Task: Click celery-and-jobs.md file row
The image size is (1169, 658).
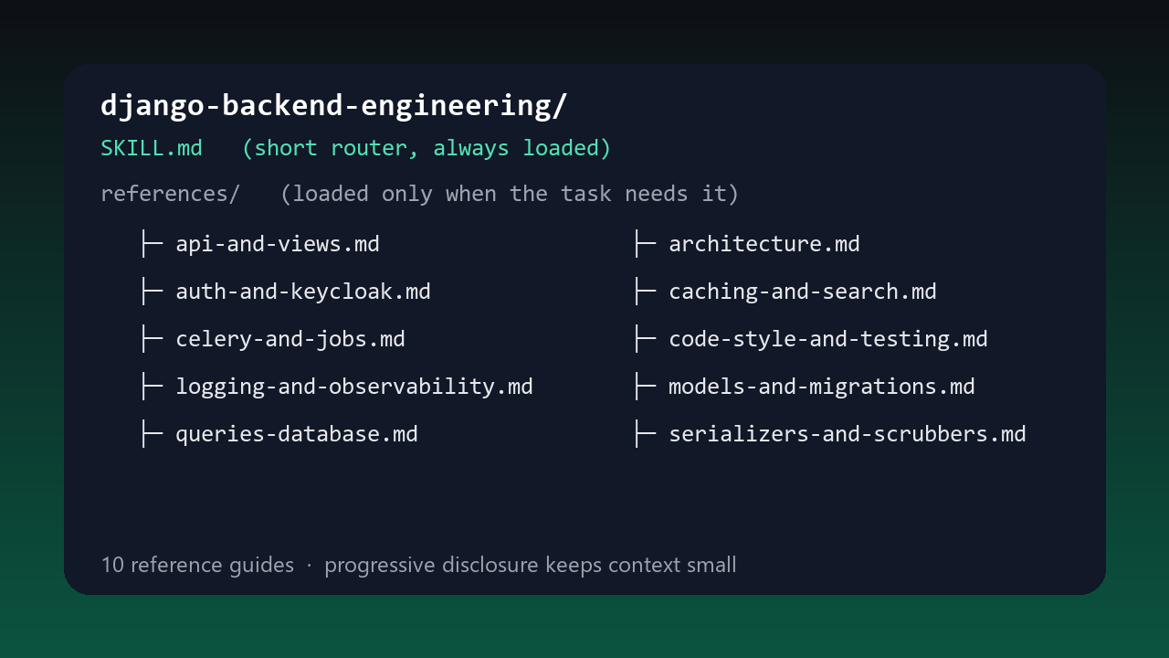Action: pyautogui.click(x=290, y=339)
